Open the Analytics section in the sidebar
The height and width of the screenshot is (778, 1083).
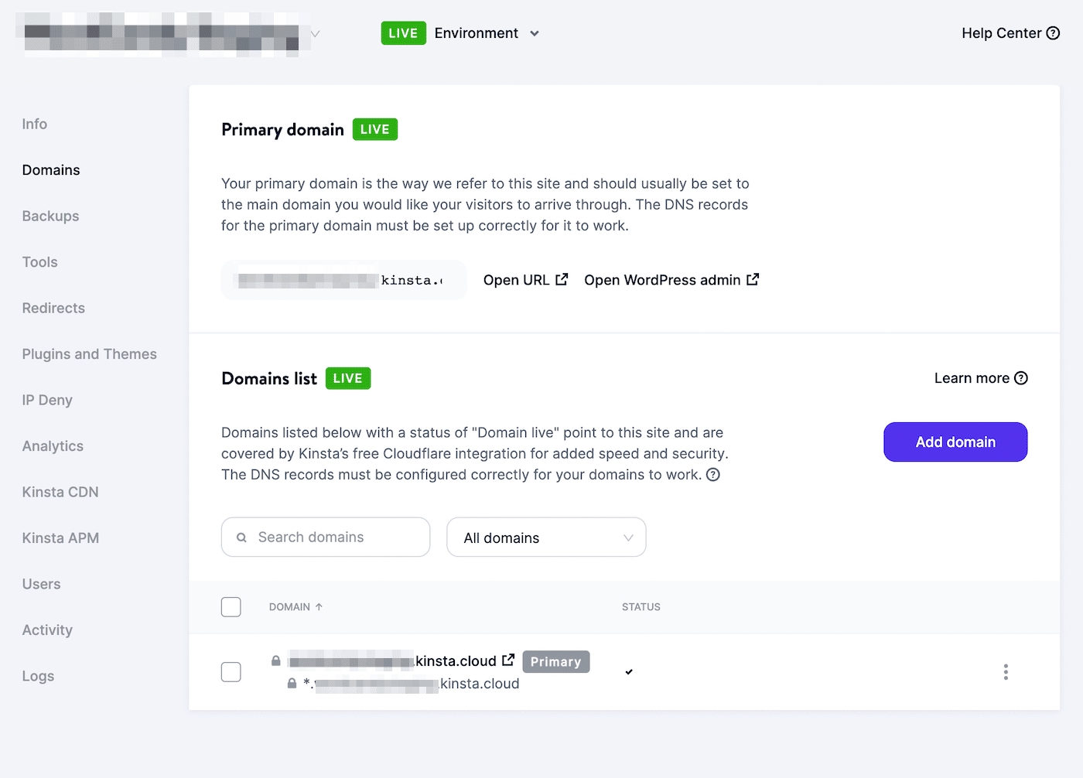tap(52, 446)
